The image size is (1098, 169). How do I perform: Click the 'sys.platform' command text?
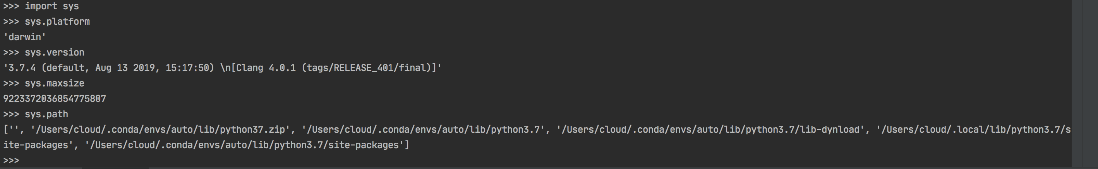pos(57,22)
